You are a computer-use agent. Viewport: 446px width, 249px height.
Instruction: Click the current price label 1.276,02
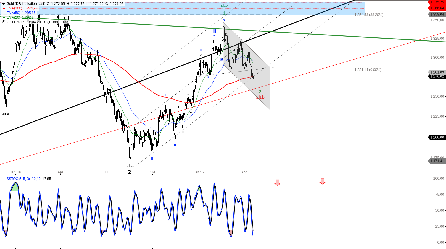[437, 76]
